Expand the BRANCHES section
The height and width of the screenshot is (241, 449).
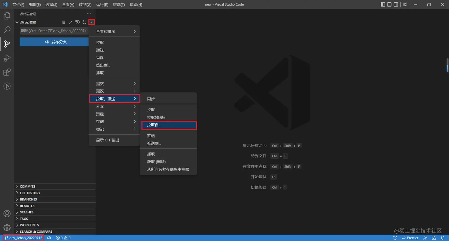55,199
